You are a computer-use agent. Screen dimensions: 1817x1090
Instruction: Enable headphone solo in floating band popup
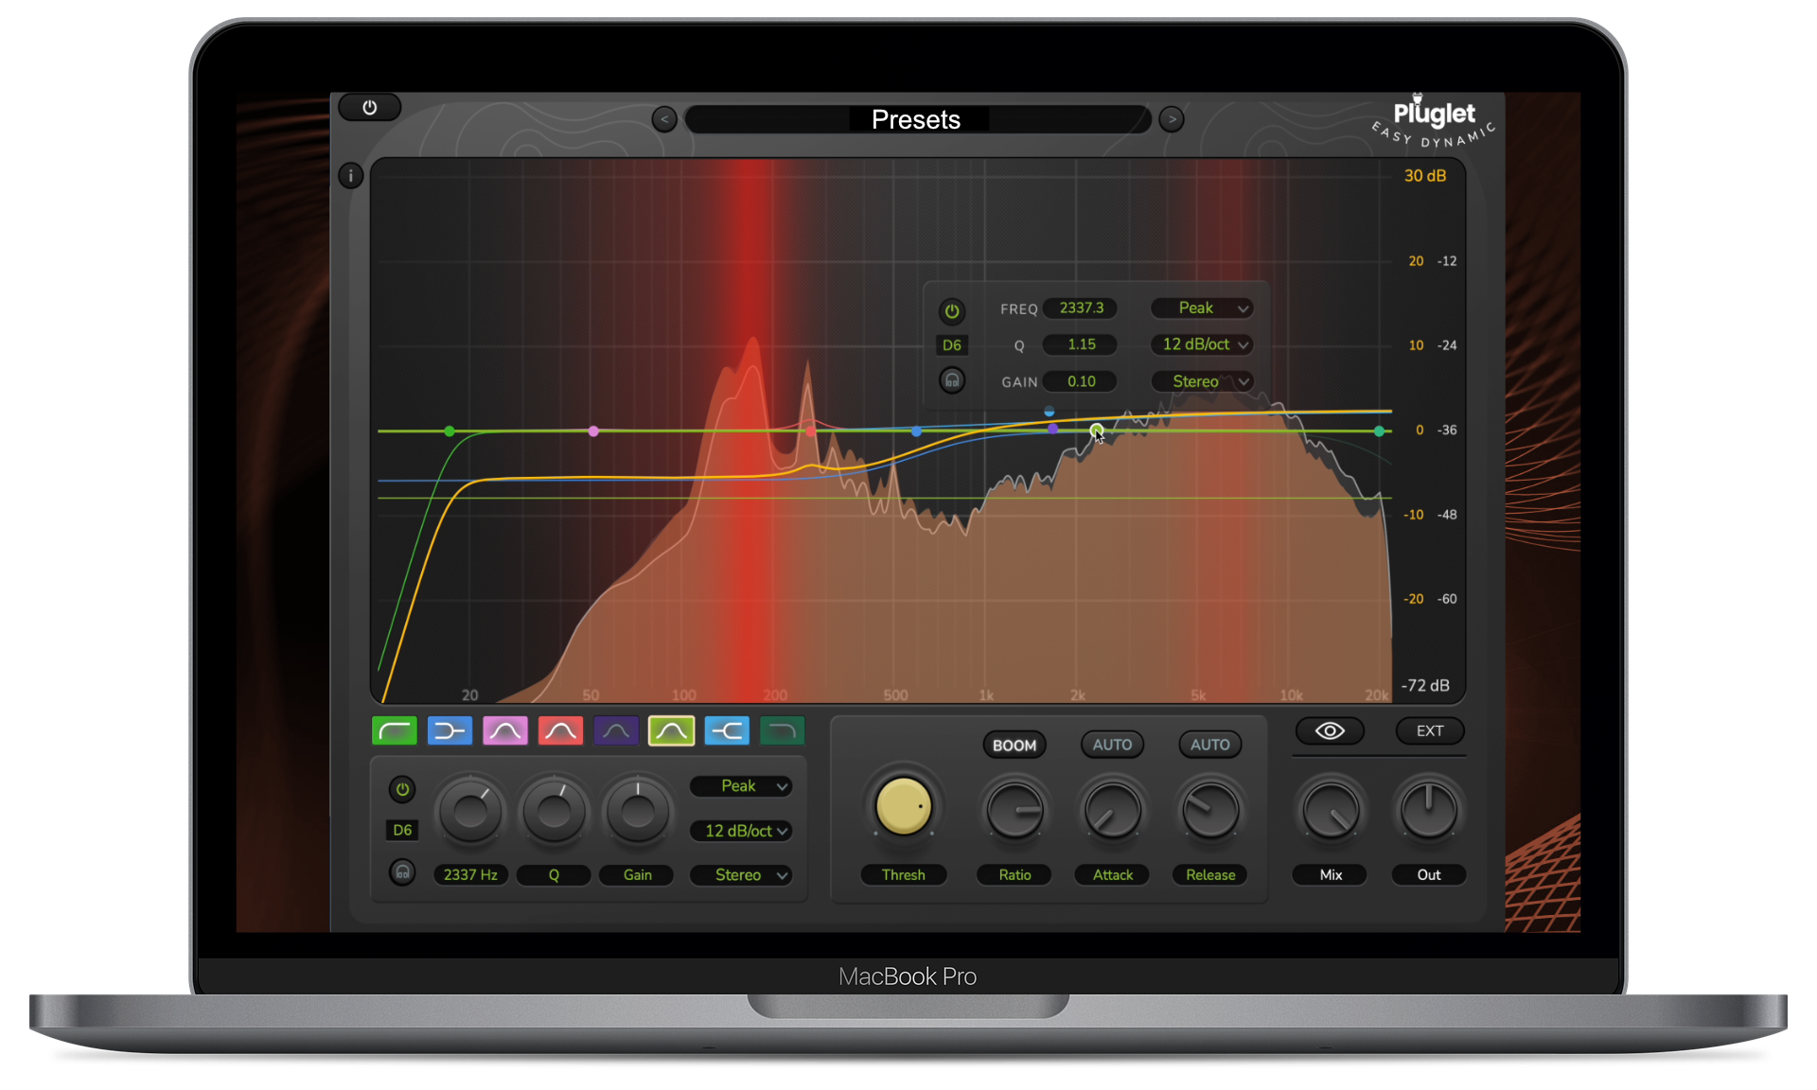click(952, 380)
